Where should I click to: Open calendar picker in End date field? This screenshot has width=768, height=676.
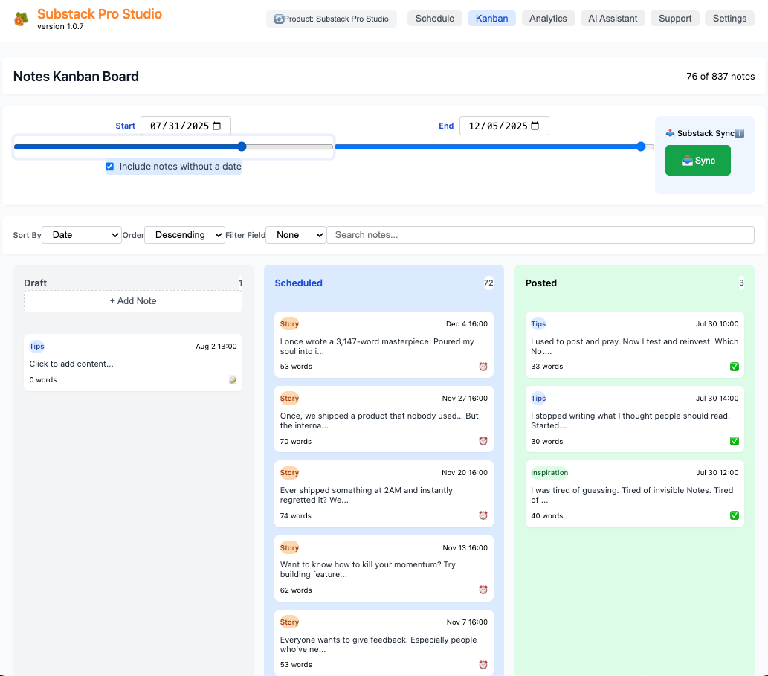coord(535,126)
